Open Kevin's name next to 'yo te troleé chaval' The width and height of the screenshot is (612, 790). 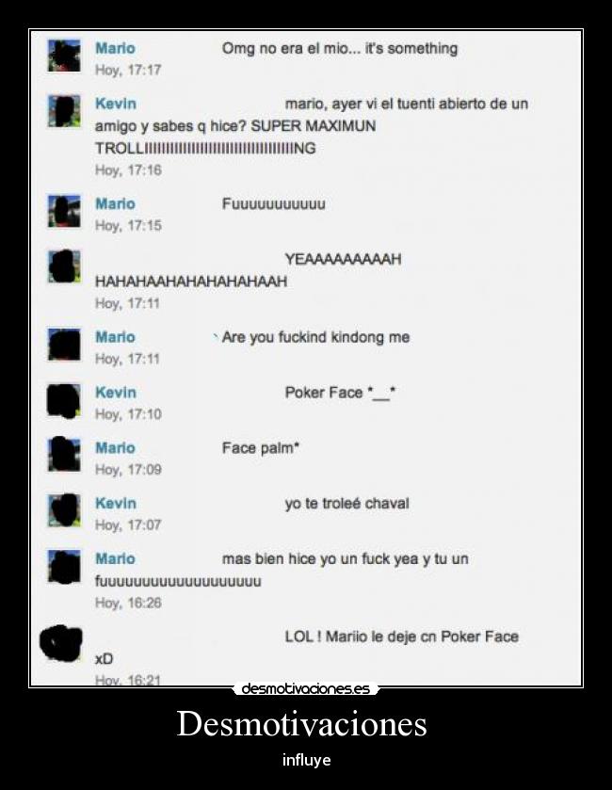[x=116, y=503]
